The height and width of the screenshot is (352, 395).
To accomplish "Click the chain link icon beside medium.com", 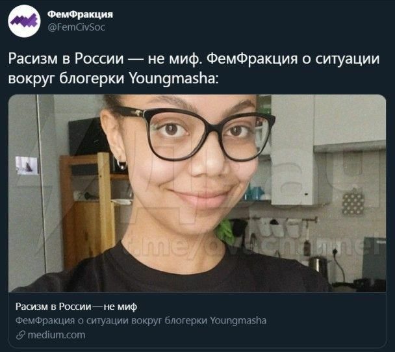I will (x=21, y=335).
